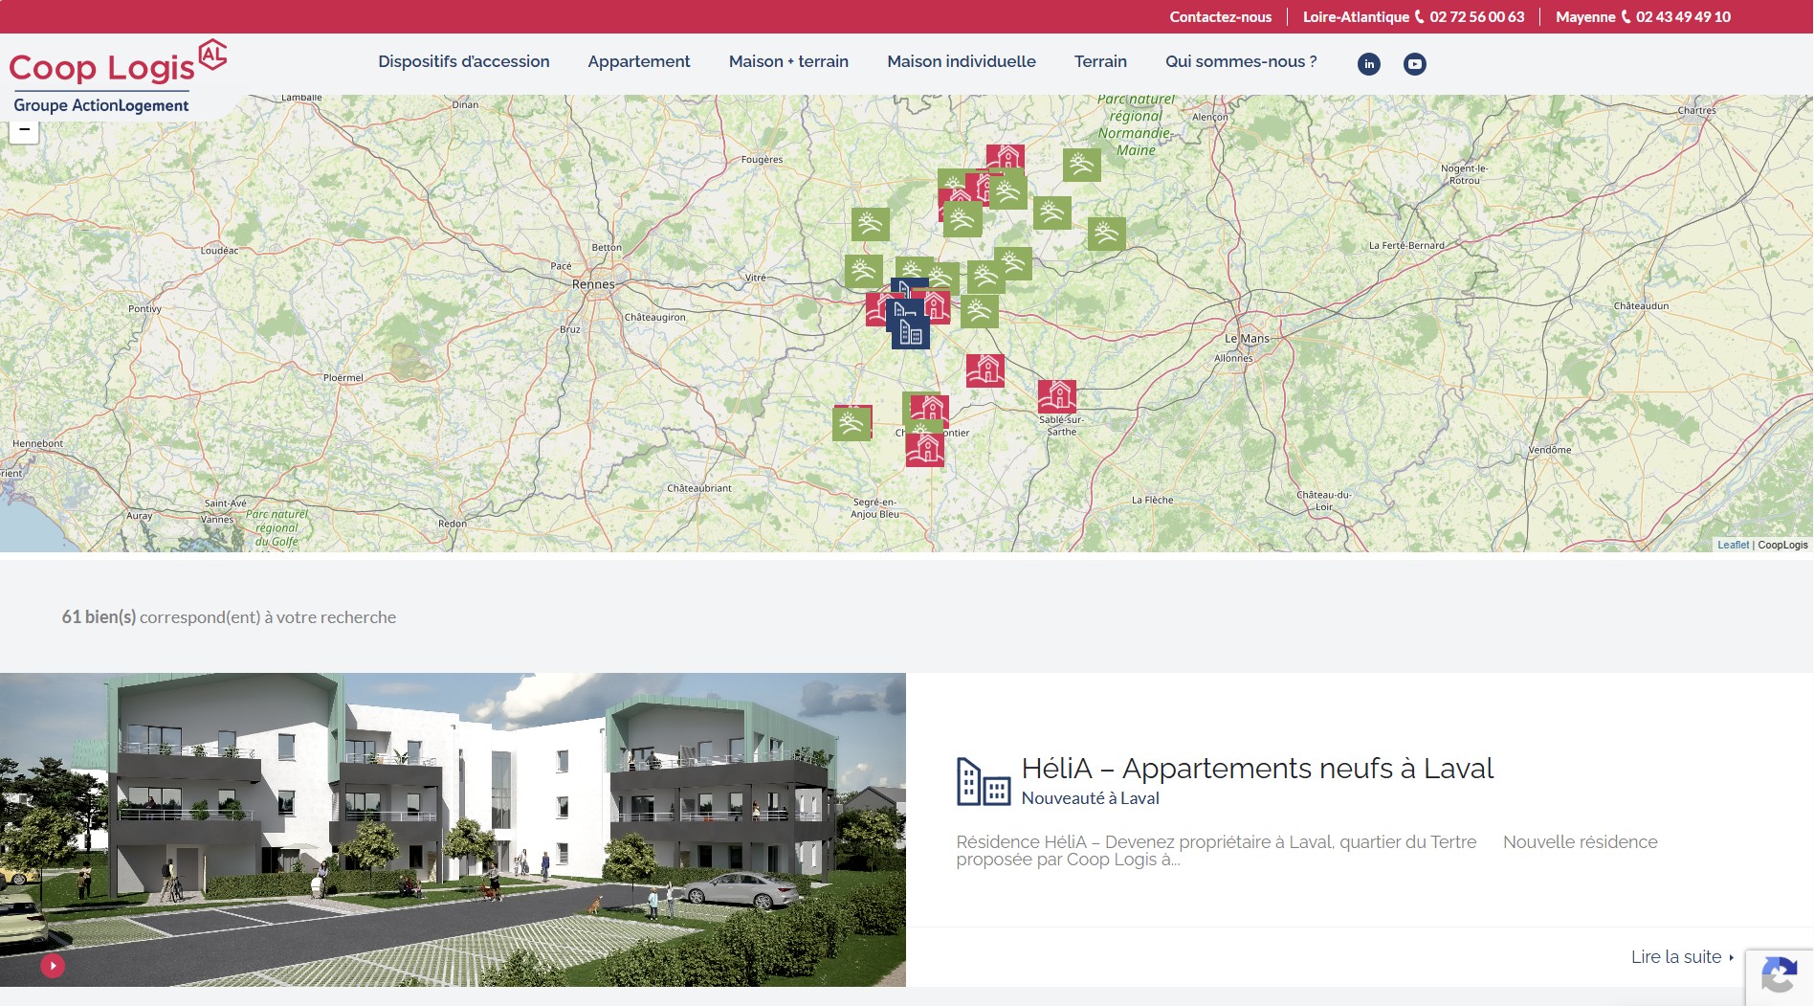The image size is (1814, 1006).
Task: Open HéliA – Appartements neufs à Laval title
Action: coord(1257,769)
